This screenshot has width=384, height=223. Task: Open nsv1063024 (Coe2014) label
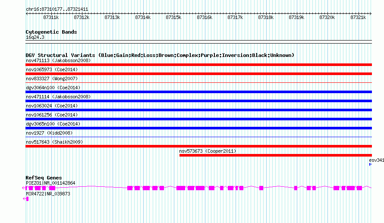[52, 106]
